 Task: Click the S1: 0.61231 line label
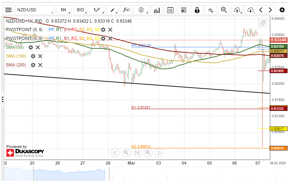(x=141, y=107)
